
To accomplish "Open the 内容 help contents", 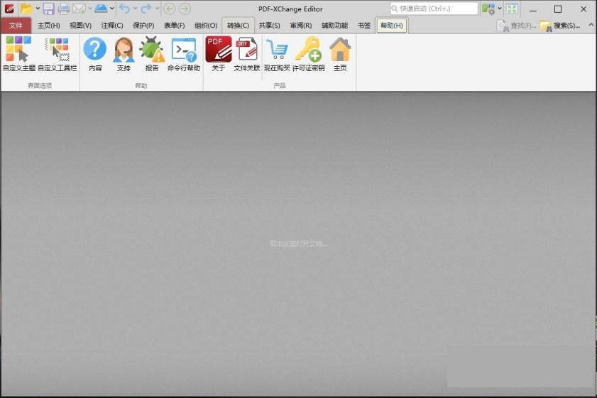I will click(95, 54).
